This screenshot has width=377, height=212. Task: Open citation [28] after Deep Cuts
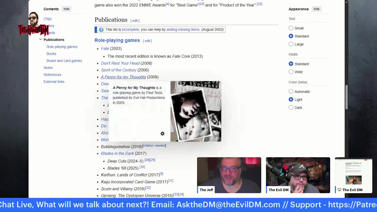[x=147, y=160]
